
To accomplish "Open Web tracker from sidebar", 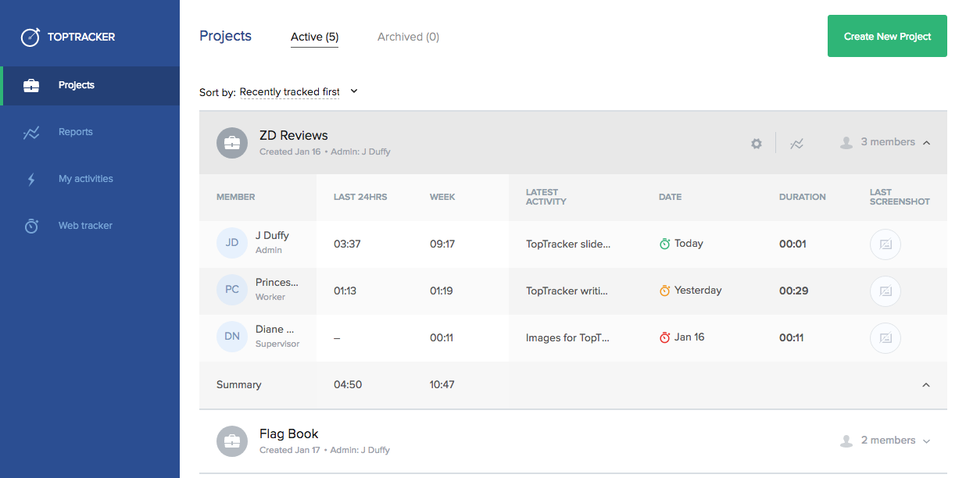I will 85,226.
